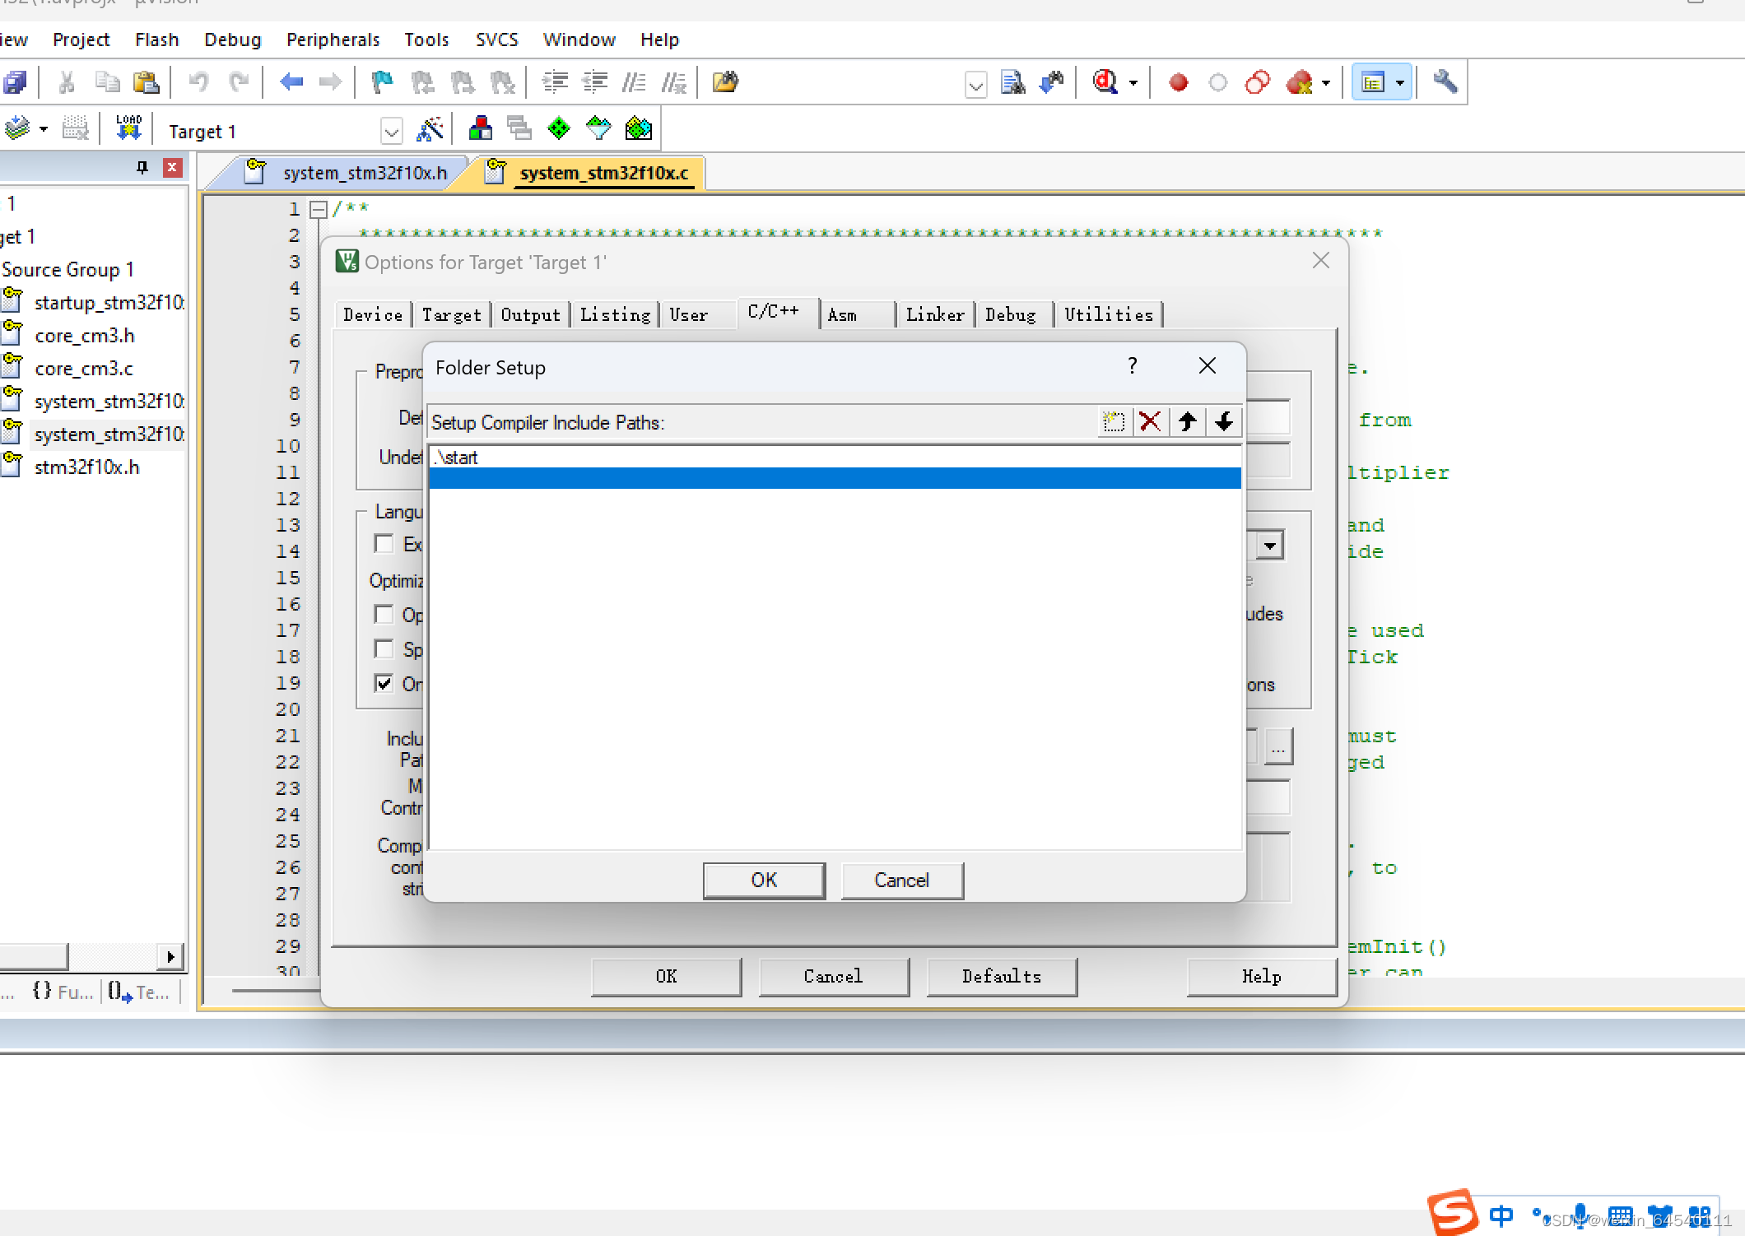Click the Undo icon on the toolbar

(x=198, y=82)
